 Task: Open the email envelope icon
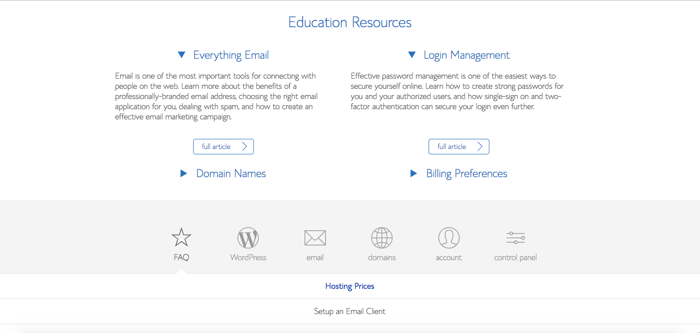point(315,238)
